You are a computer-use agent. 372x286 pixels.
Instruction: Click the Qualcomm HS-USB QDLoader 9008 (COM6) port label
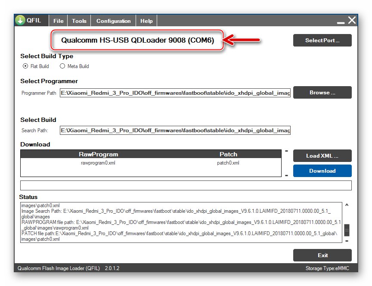click(138, 40)
